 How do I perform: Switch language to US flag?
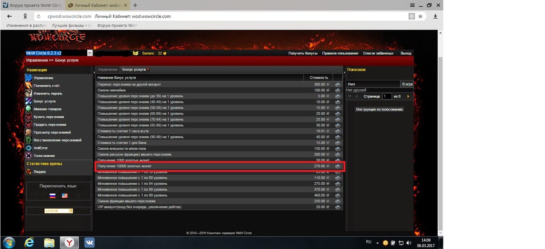[x=65, y=196]
